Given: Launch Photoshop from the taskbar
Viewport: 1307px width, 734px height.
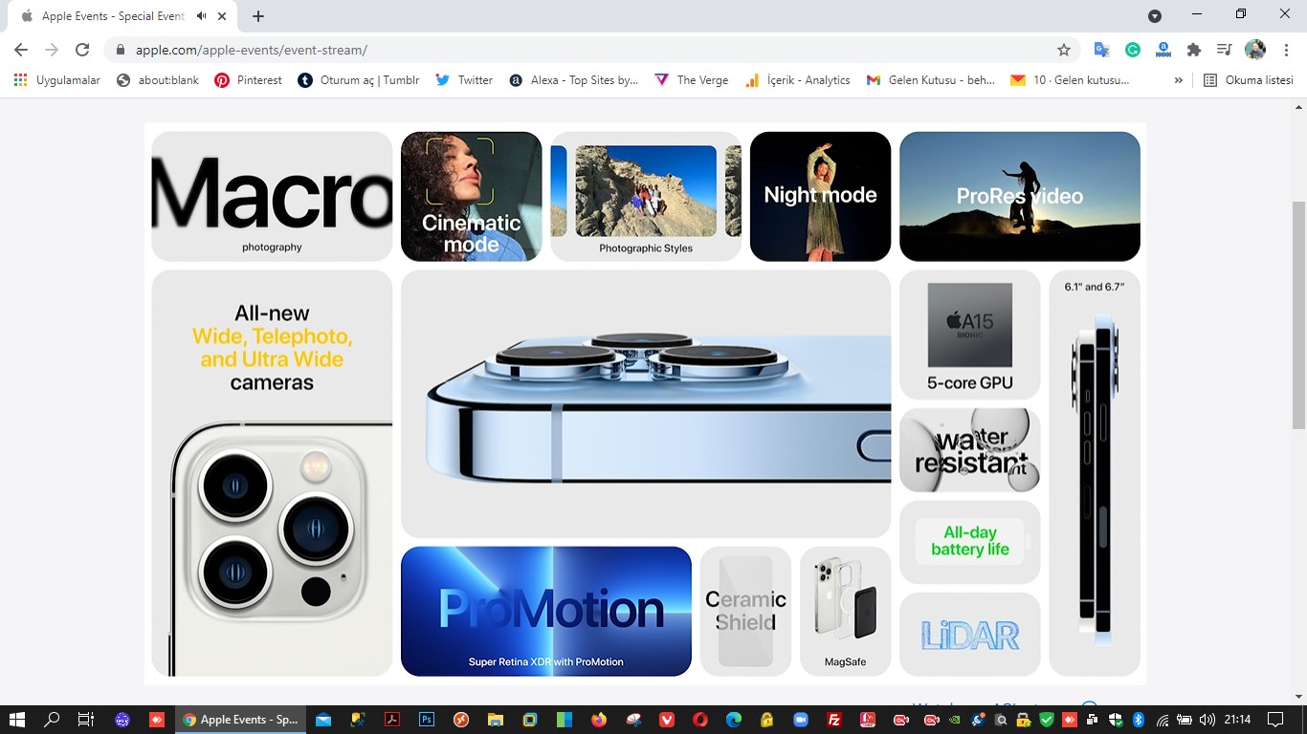Looking at the screenshot, I should [427, 720].
